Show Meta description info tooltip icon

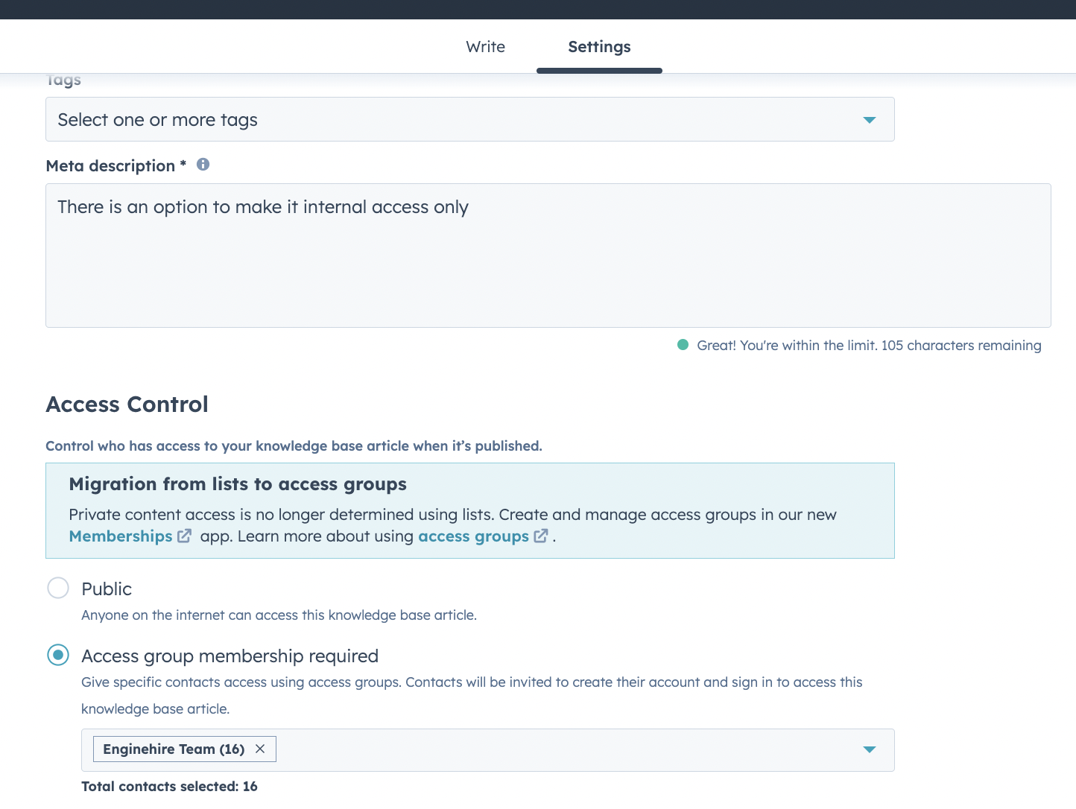(x=203, y=165)
